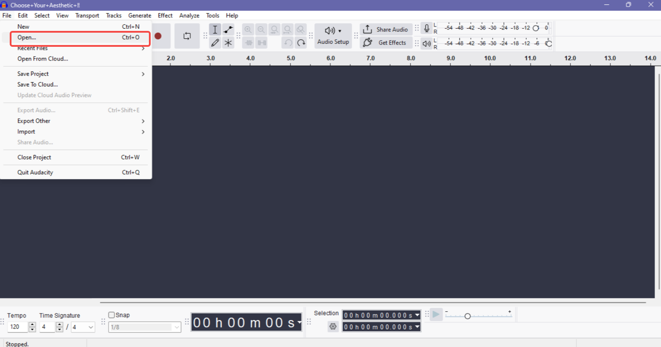Open the Selection toolbar settings gear
Image resolution: width=661 pixels, height=347 pixels.
(x=333, y=327)
